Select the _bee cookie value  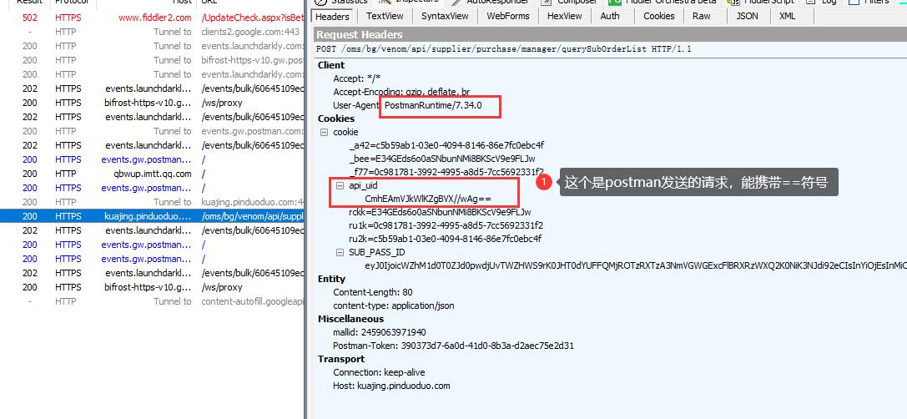(442, 159)
